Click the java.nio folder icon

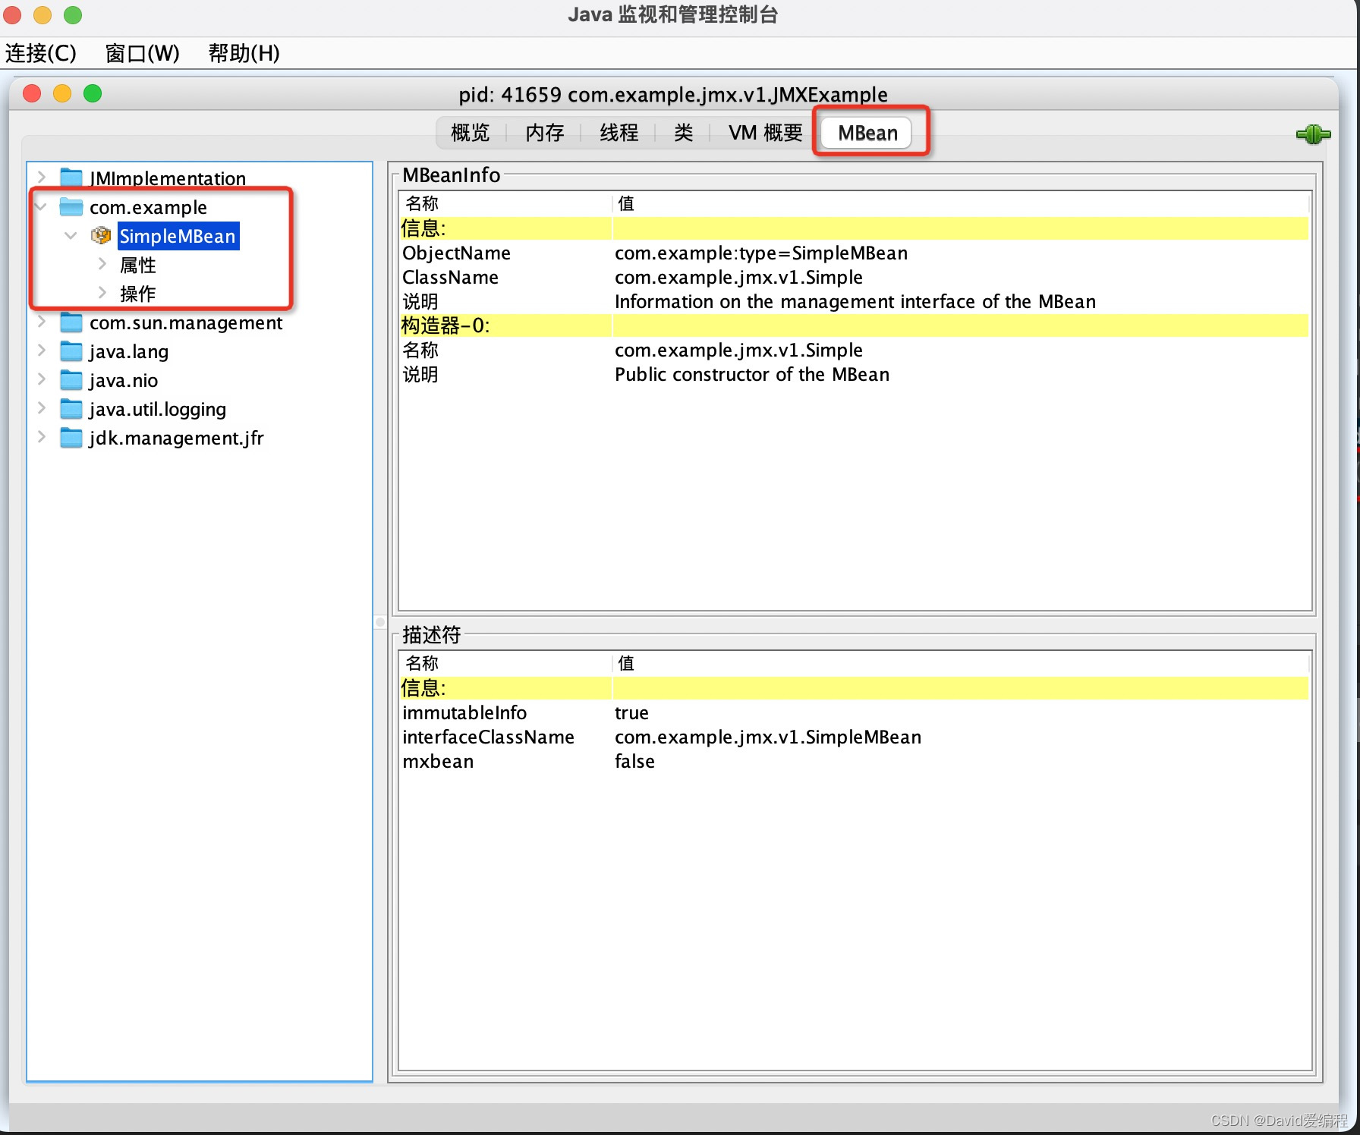click(71, 380)
